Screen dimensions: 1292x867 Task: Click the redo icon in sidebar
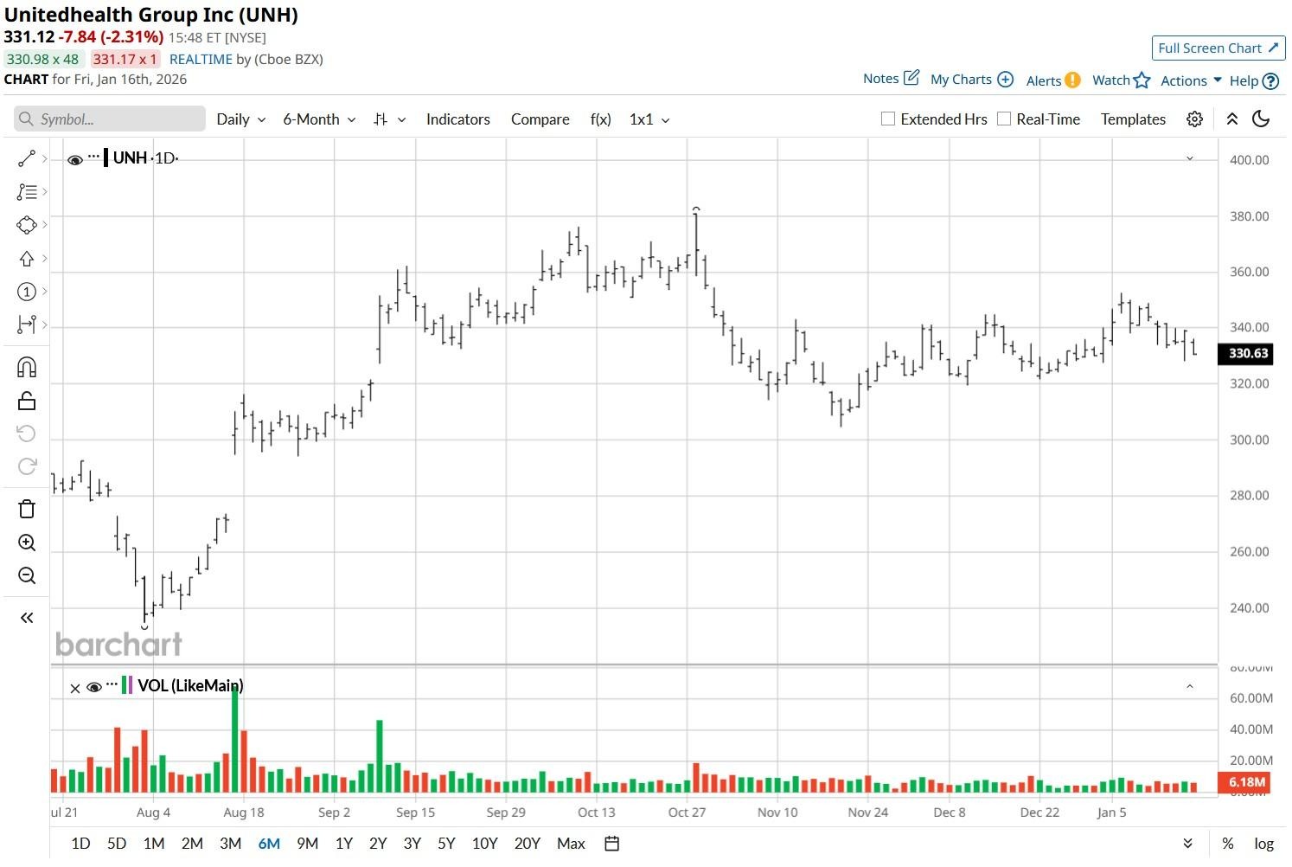tap(27, 466)
